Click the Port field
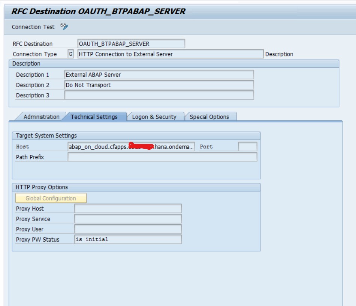356x306 pixels. [248, 147]
